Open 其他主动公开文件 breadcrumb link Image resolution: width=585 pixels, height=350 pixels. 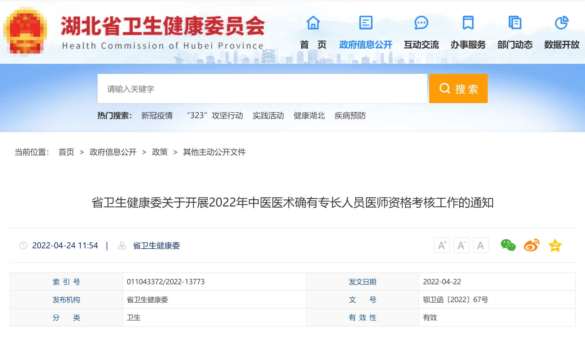click(214, 152)
